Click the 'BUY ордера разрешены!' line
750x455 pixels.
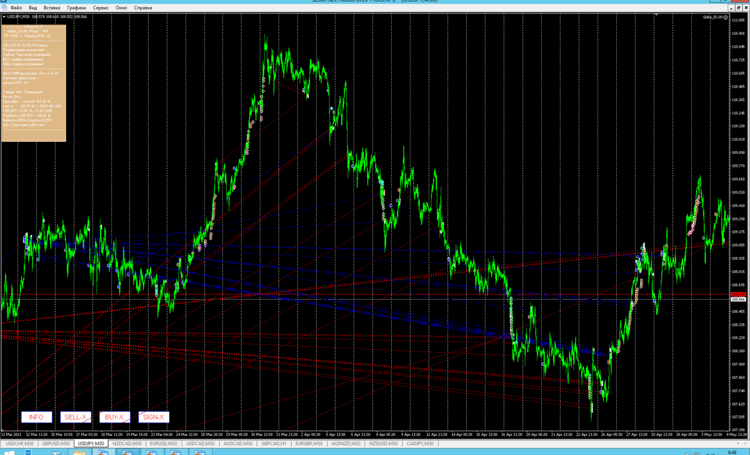tap(23, 59)
